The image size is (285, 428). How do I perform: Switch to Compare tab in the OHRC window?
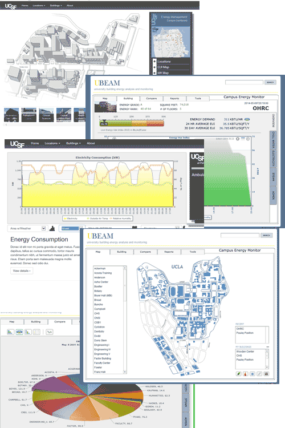click(152, 99)
